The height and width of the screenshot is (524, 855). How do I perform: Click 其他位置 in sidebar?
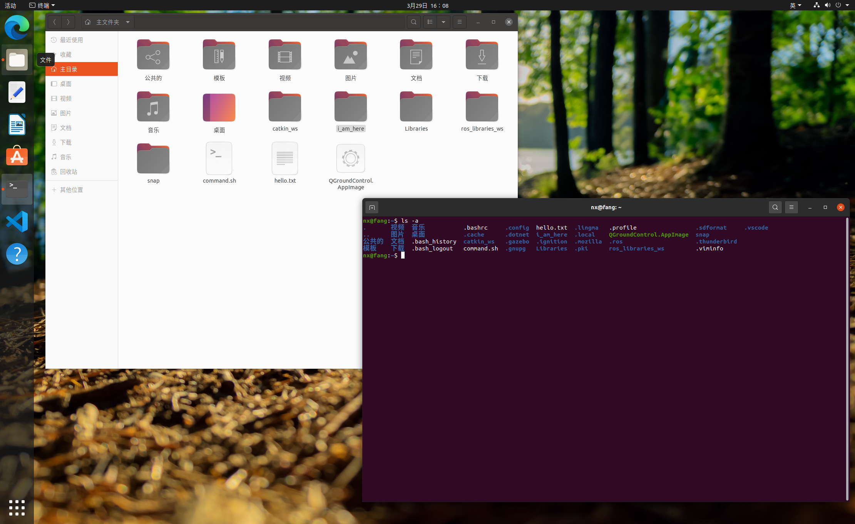tap(82, 190)
